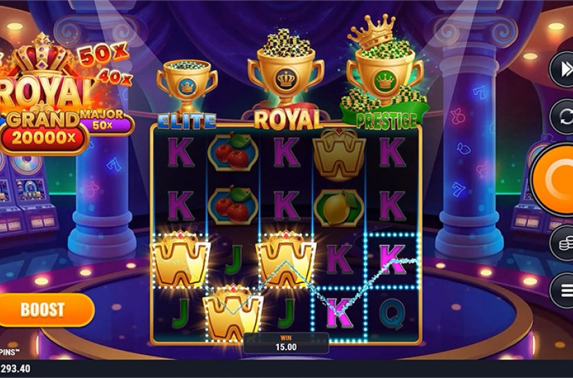This screenshot has width=573, height=378.
Task: Open the autoplay circular arrows icon
Action: pyautogui.click(x=563, y=117)
